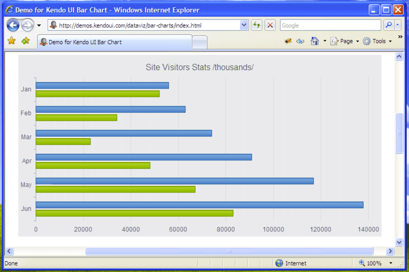Click inside the Google search box
Screen dimensions: 409x272
(330, 25)
